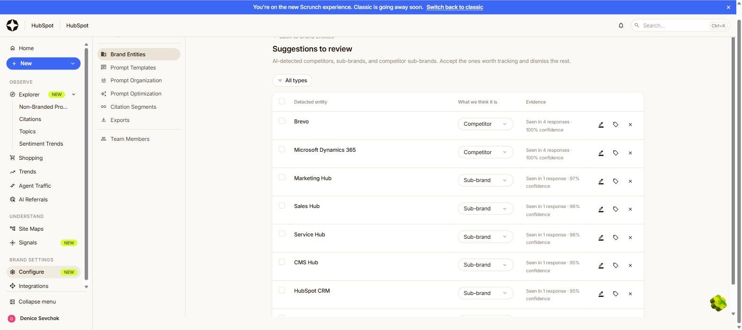Click the sidebar scroll down arrow
This screenshot has height=330, width=742.
pyautogui.click(x=86, y=287)
